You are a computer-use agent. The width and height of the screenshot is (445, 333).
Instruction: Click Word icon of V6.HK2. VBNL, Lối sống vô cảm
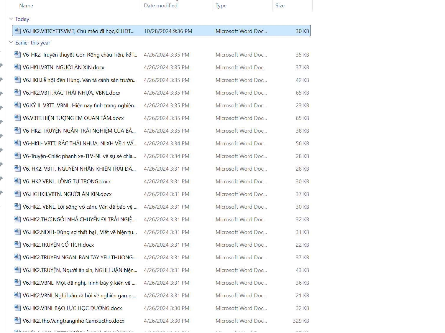point(17,206)
